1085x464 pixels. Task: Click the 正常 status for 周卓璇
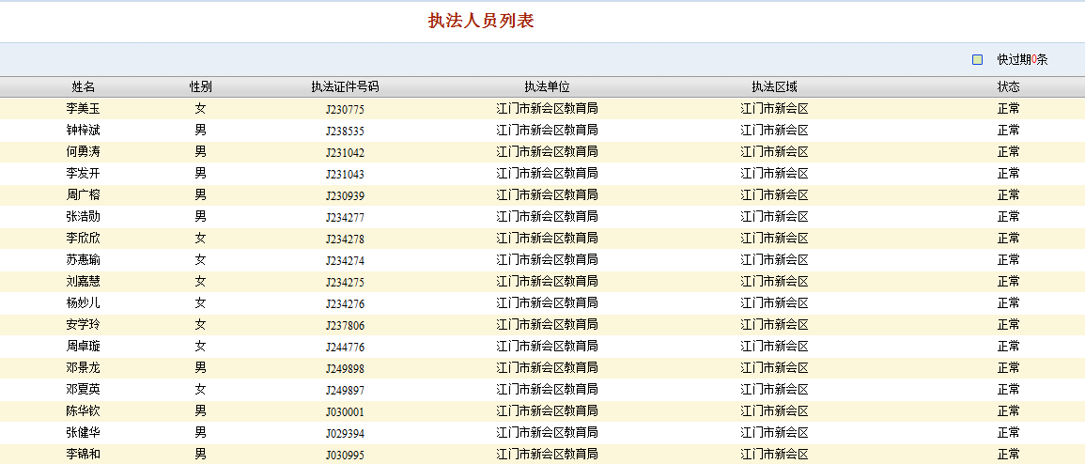coord(1008,346)
